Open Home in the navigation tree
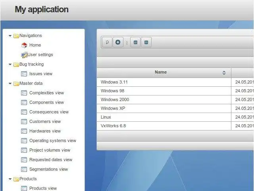This screenshot has height=191, width=254. [x=35, y=45]
